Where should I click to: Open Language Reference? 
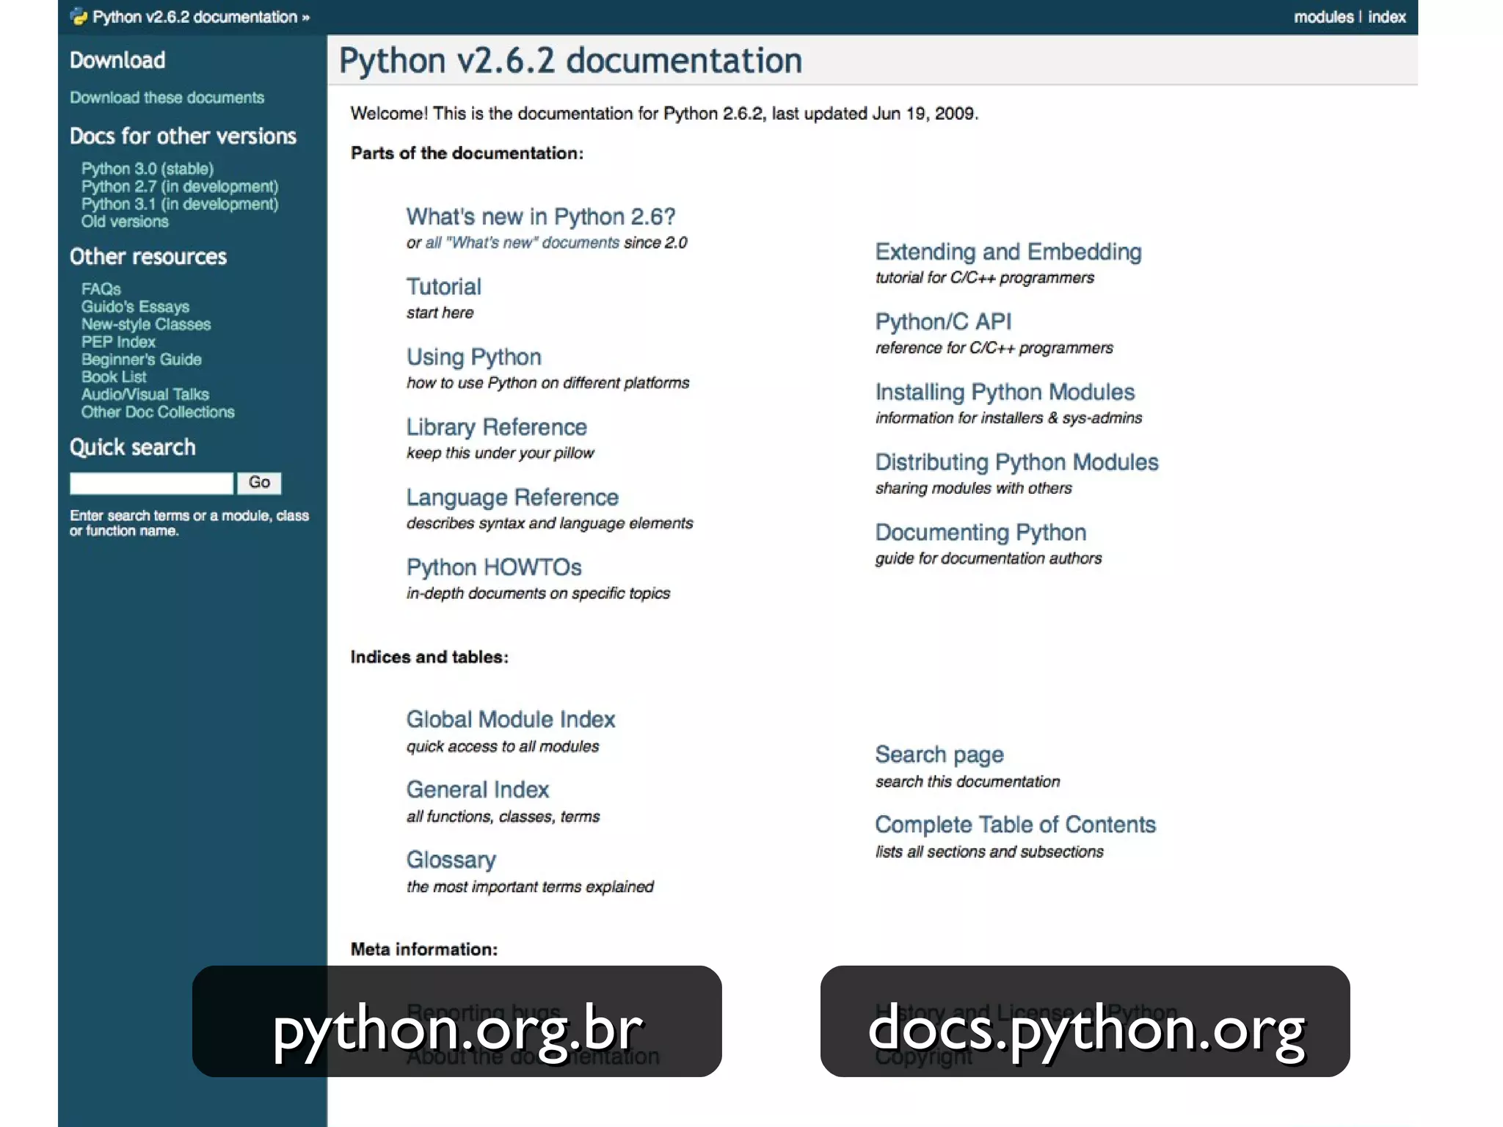(512, 497)
